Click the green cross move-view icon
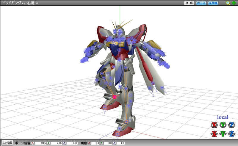Screen dimensions: 238x146 (x=234, y=3)
